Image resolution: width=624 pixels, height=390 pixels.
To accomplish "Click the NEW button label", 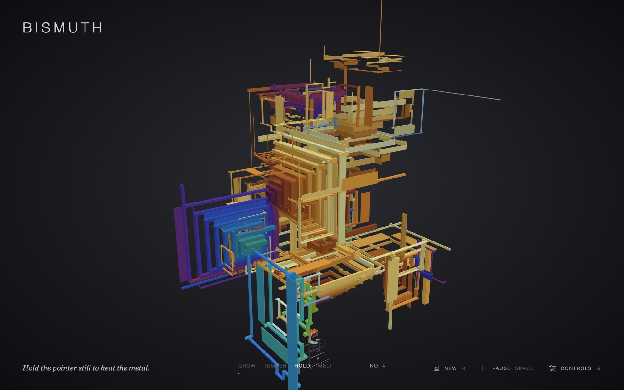I will point(451,368).
